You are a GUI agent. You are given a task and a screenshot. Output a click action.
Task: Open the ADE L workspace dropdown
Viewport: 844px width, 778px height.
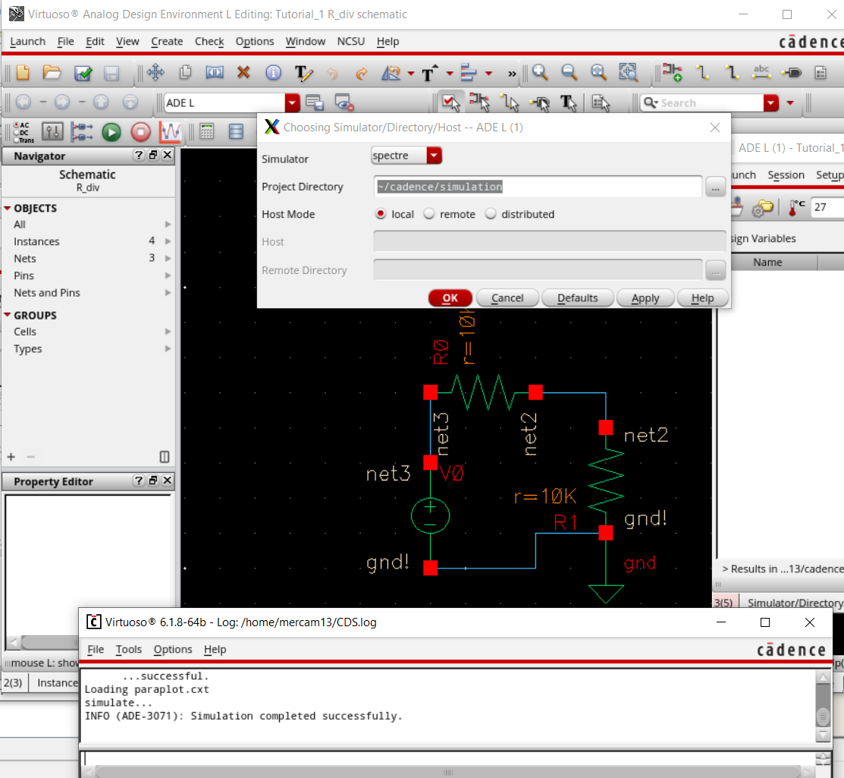(x=292, y=102)
